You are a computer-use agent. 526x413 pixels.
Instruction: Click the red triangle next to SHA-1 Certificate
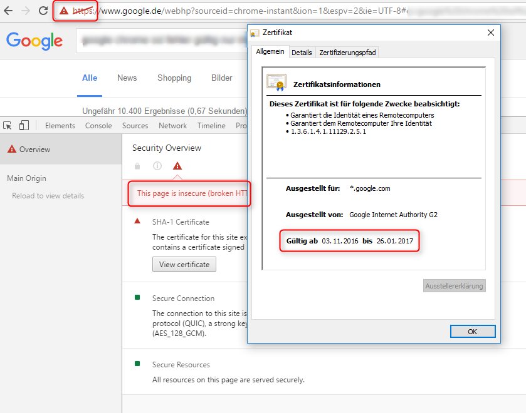coord(137,221)
